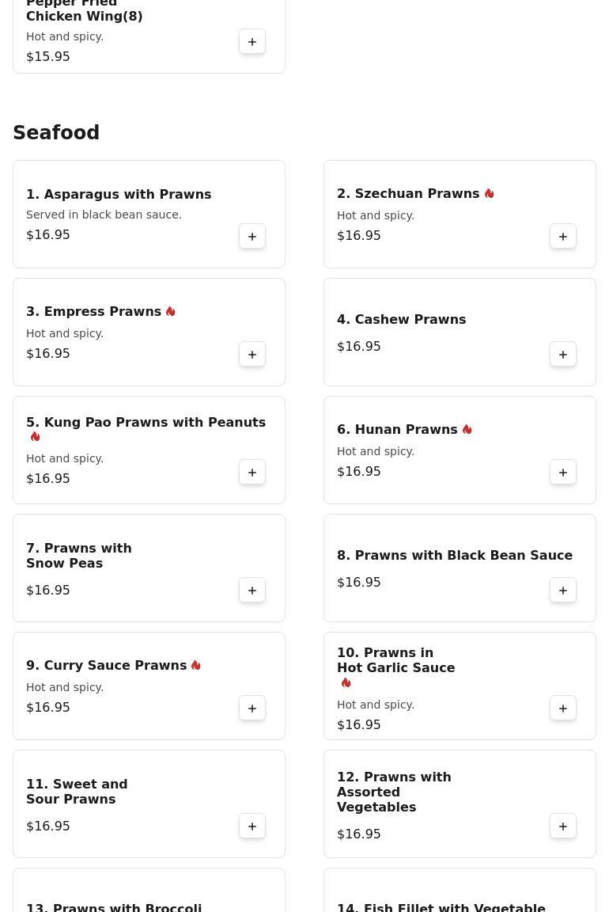This screenshot has height=912, width=609.
Task: Select the Cashew Prawns item name
Action: (401, 320)
